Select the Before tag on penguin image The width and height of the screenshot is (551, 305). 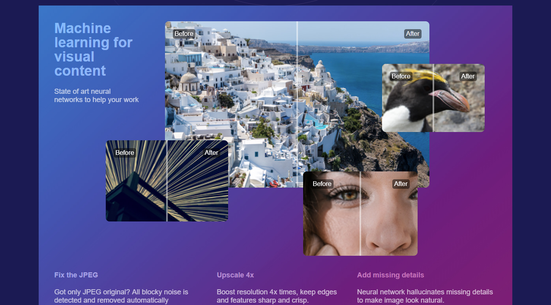pos(401,76)
